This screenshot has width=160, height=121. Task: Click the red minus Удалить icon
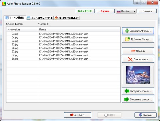pos(133,51)
